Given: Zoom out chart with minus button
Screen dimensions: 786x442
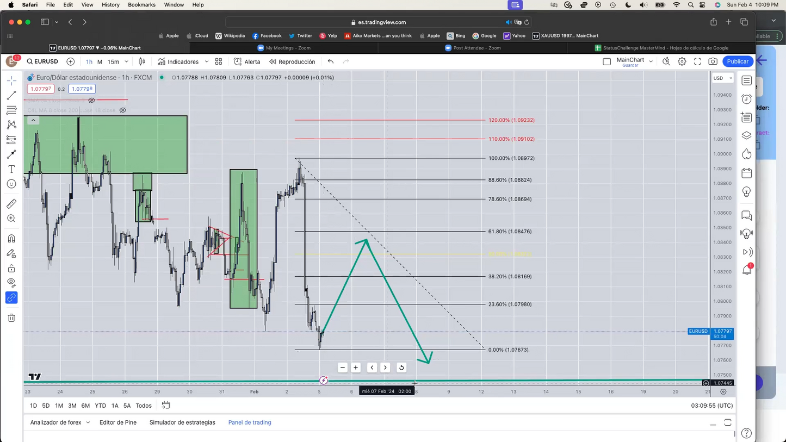Looking at the screenshot, I should (x=343, y=368).
